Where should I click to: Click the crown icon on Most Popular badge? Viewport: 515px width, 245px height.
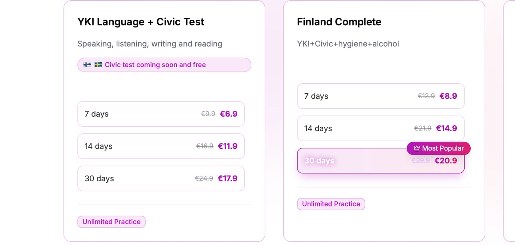click(416, 148)
